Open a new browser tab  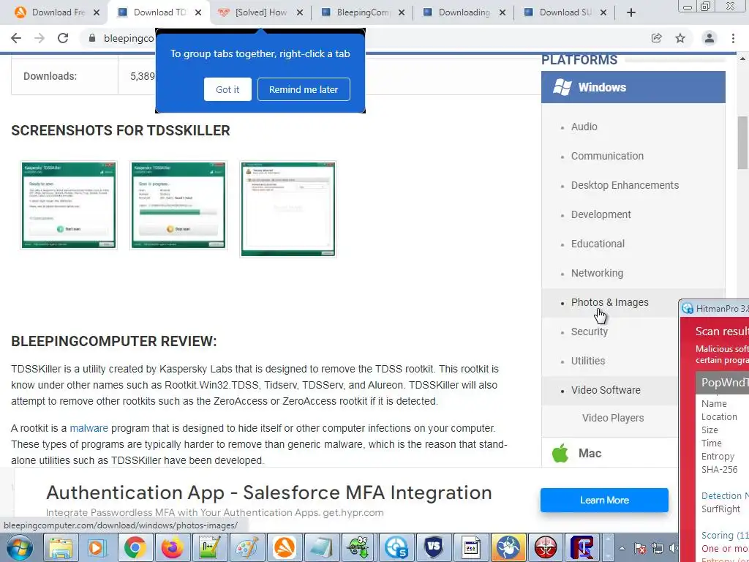click(631, 13)
